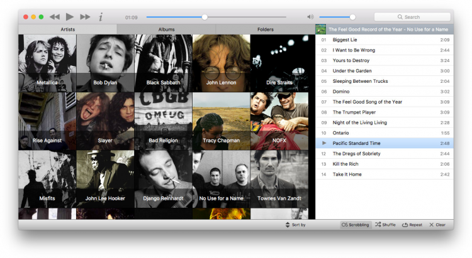This screenshot has height=258, width=472.
Task: Open track info with the i icon
Action: (x=101, y=17)
